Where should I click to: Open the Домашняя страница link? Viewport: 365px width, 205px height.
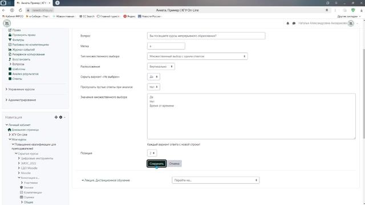coord(25,130)
